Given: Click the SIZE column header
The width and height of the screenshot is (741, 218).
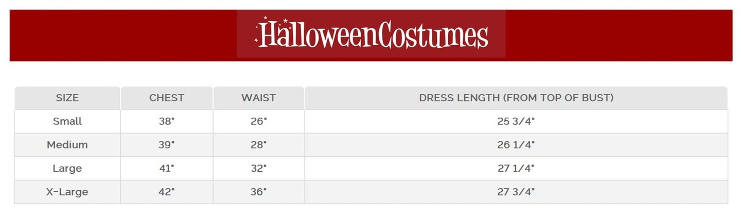Looking at the screenshot, I should 67,98.
